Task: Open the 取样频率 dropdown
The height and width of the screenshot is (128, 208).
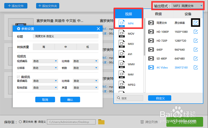Action: 45,88
